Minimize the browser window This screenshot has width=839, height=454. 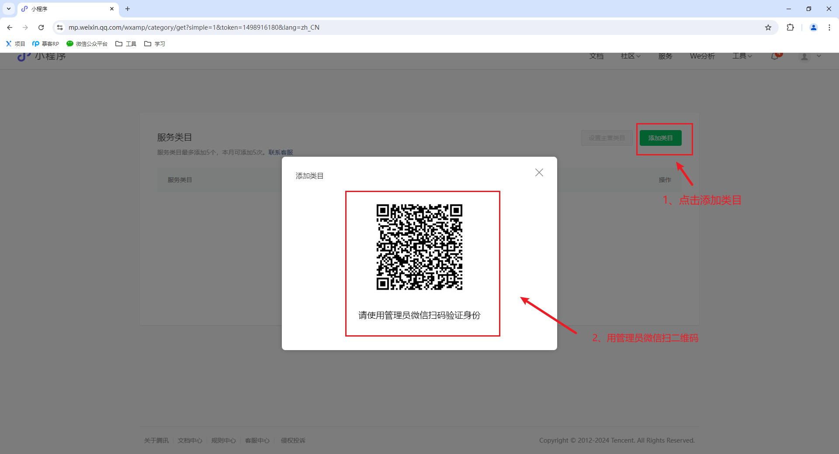[x=789, y=9]
